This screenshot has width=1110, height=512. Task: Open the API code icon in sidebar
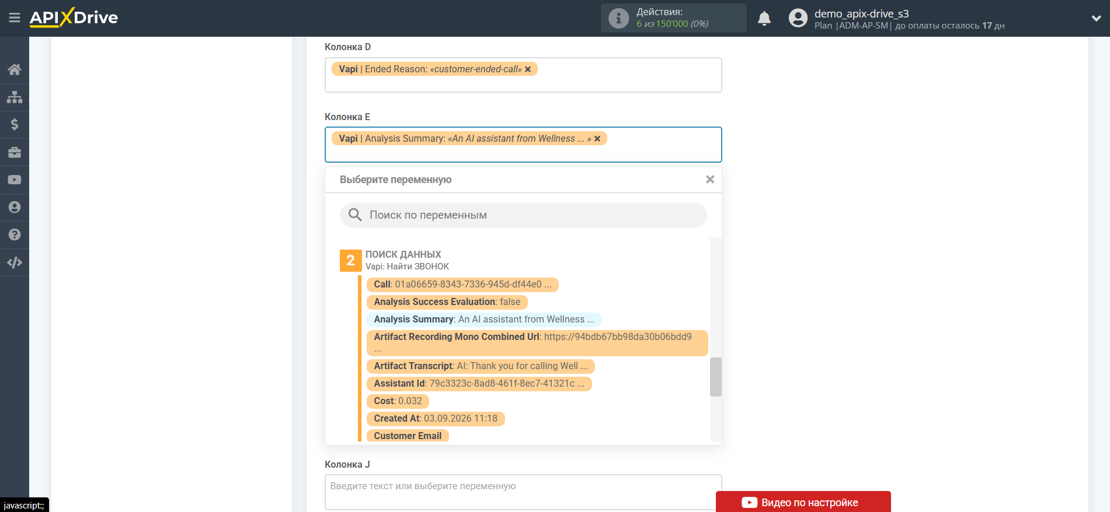15,262
